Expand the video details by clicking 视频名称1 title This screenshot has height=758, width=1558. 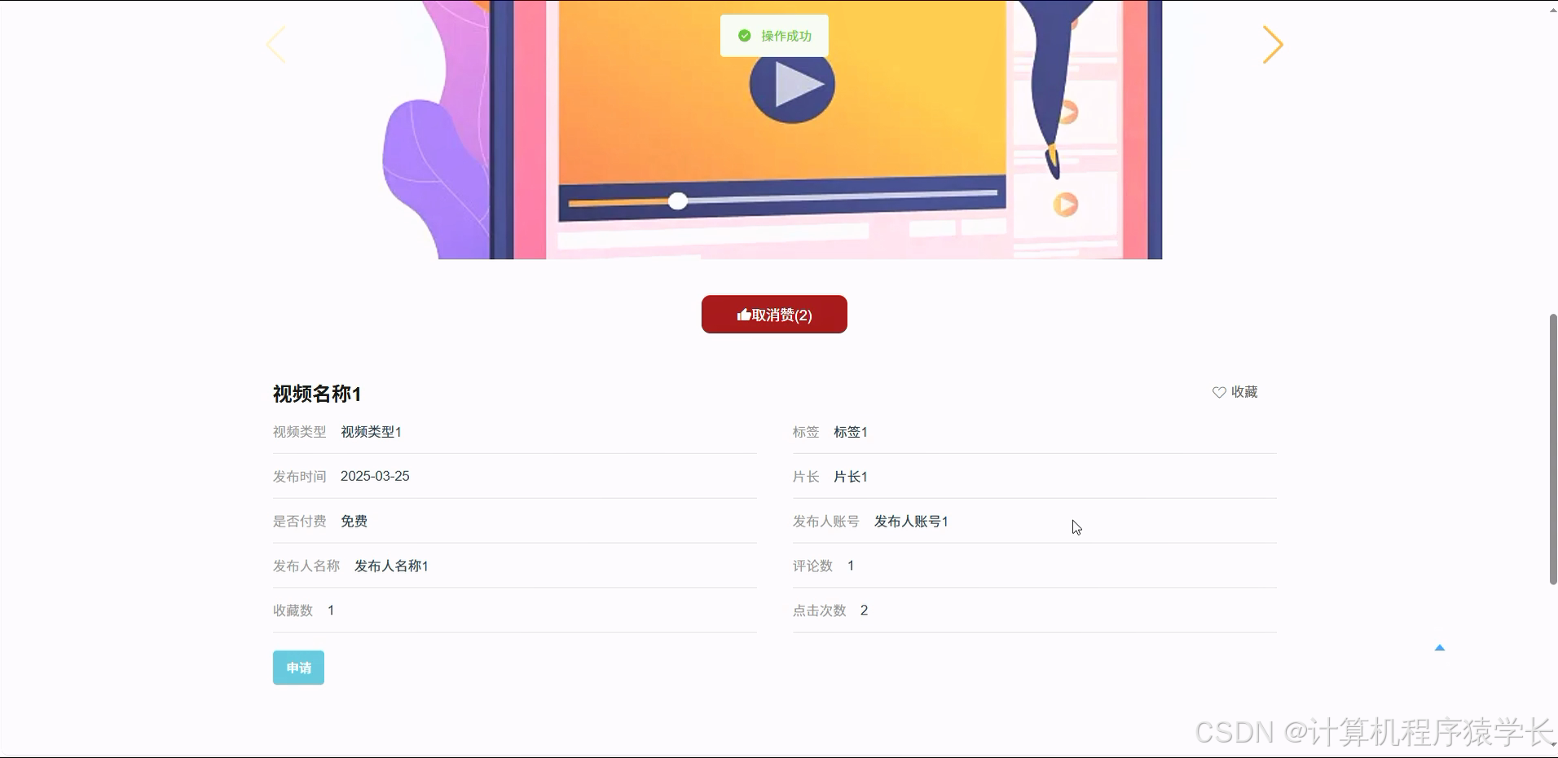pyautogui.click(x=316, y=394)
